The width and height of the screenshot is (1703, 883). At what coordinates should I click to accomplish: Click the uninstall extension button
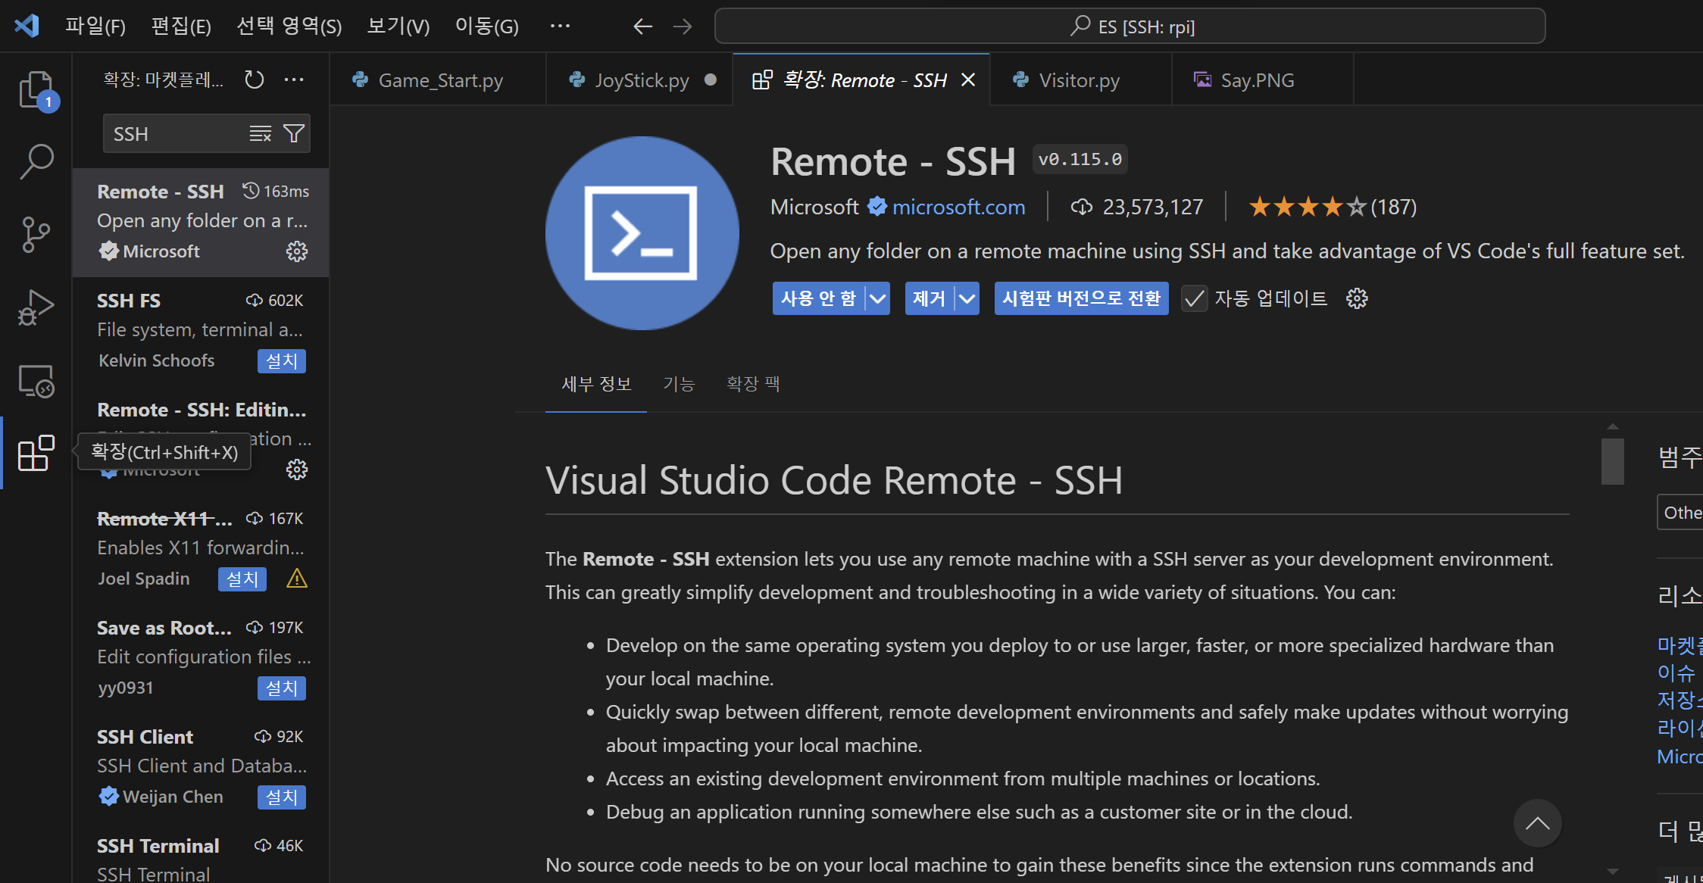point(930,298)
